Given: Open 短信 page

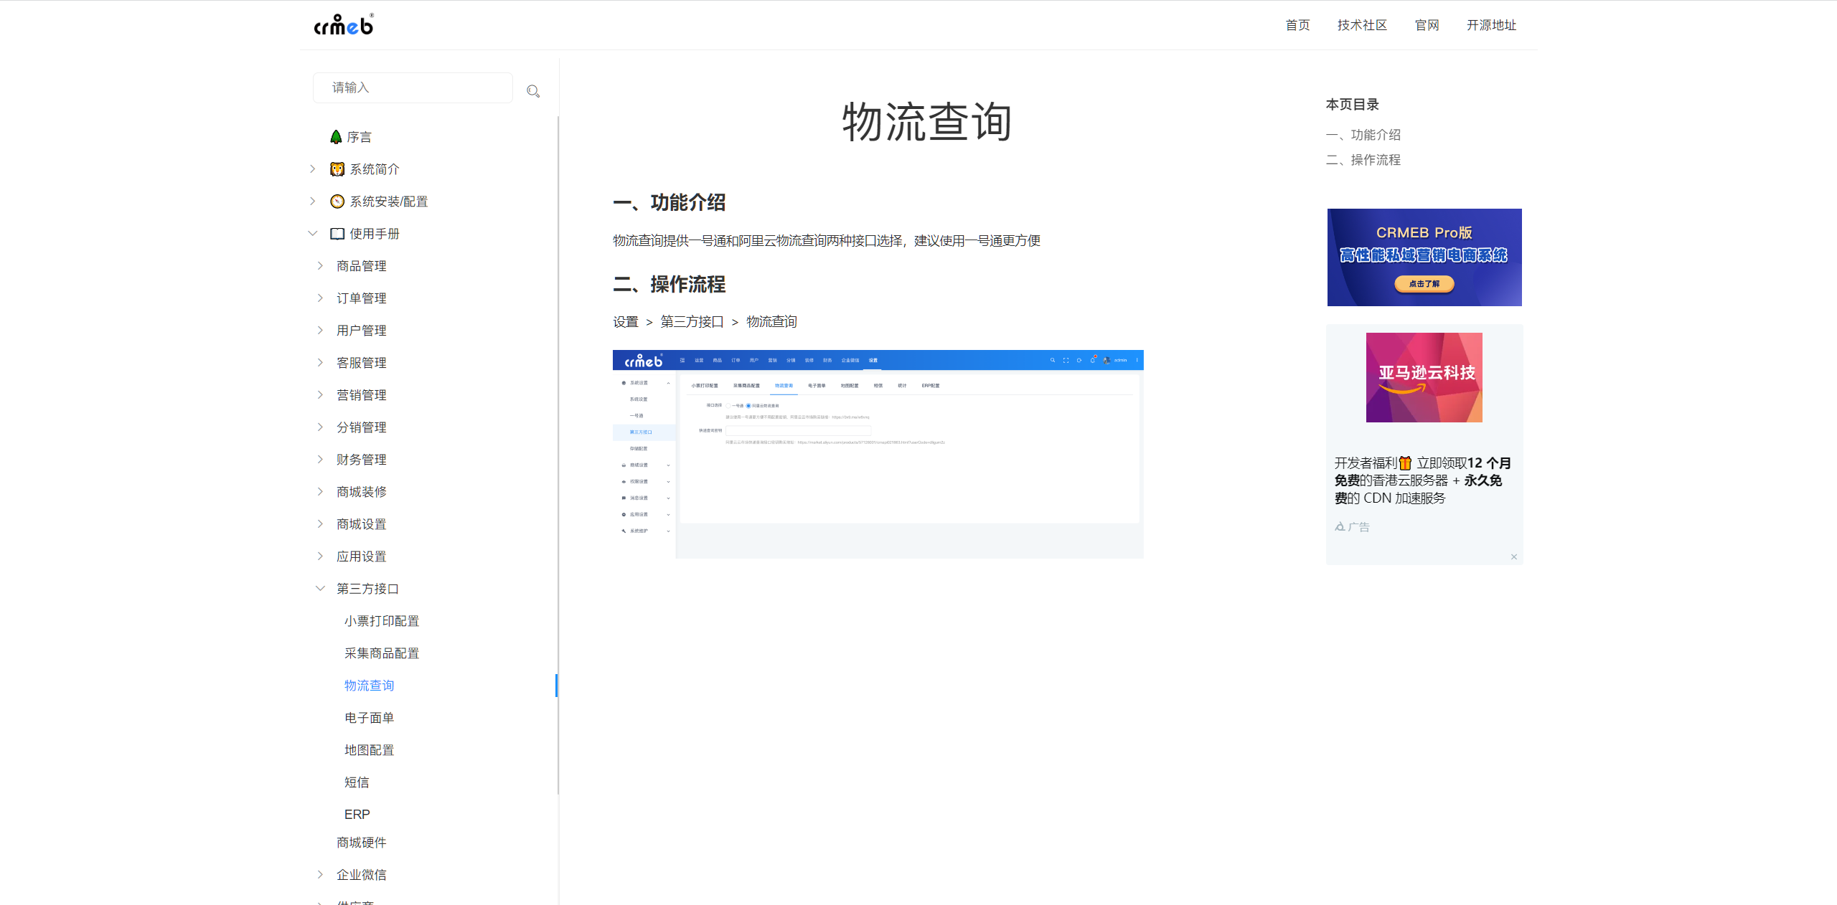Looking at the screenshot, I should point(357,782).
